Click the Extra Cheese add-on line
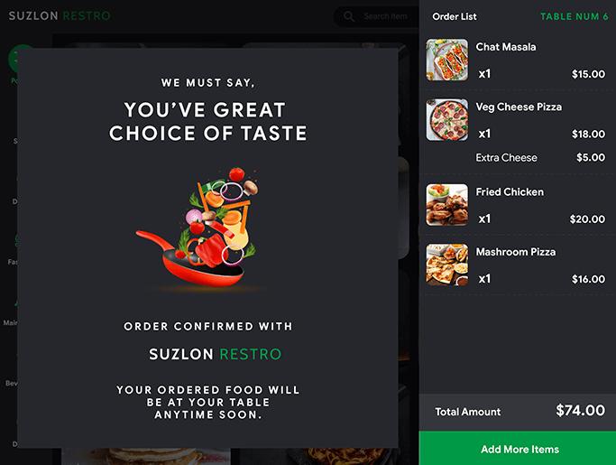The height and width of the screenshot is (465, 616). coord(540,157)
